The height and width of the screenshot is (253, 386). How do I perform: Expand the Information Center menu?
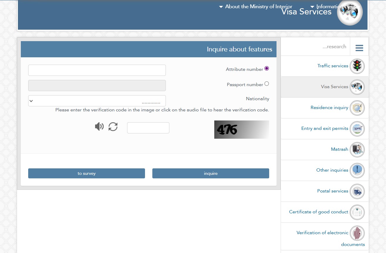click(335, 6)
